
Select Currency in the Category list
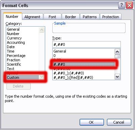(14, 38)
